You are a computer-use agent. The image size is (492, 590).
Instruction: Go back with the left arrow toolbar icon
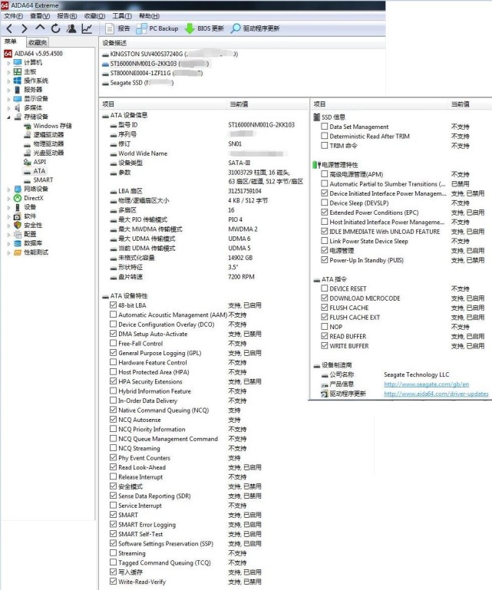10,28
